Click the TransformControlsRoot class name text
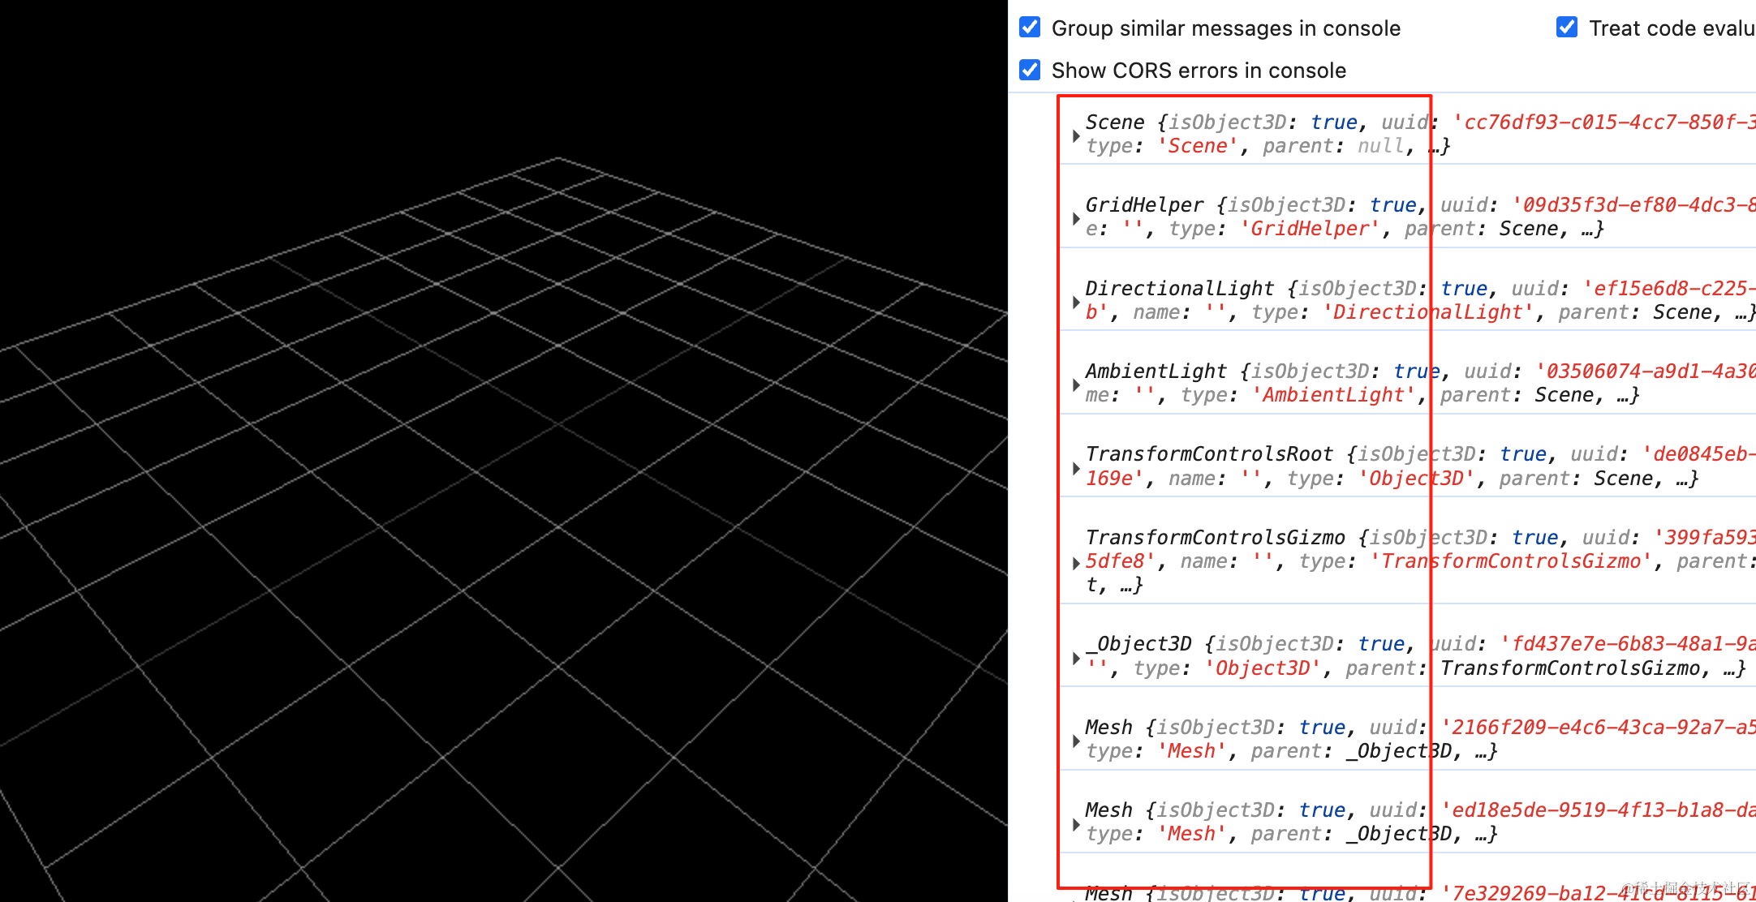This screenshot has width=1756, height=902. click(x=1209, y=454)
